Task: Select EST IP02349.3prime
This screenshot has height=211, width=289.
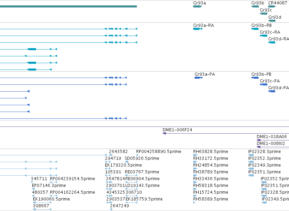Action: 251,169
